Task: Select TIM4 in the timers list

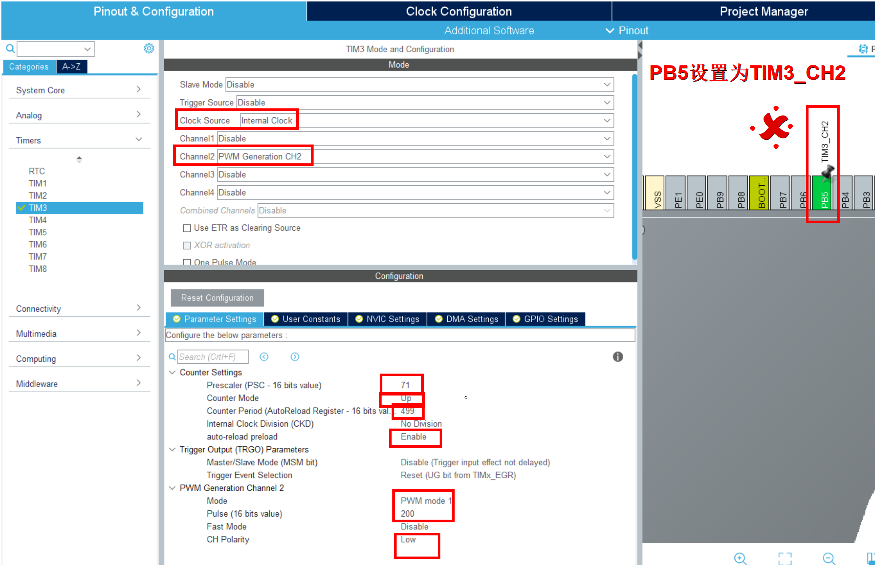Action: [x=38, y=220]
